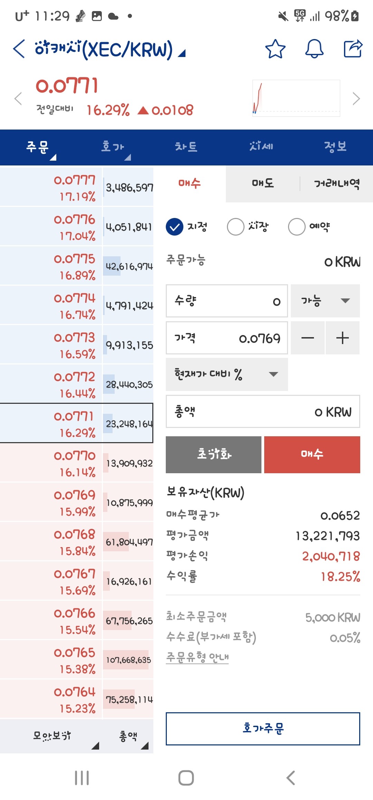Open the mini price chart thumbnail
The width and height of the screenshot is (373, 800).
point(296,98)
